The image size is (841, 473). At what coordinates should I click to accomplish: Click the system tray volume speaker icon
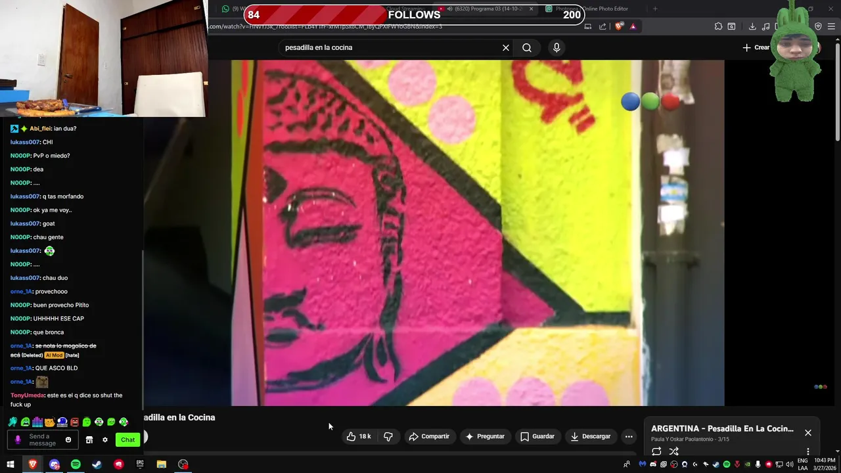tap(790, 464)
